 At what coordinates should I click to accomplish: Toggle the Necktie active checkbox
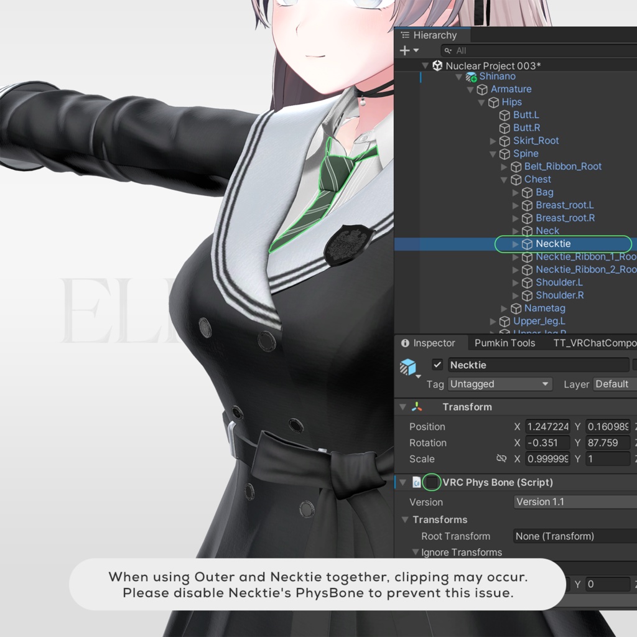tap(437, 365)
